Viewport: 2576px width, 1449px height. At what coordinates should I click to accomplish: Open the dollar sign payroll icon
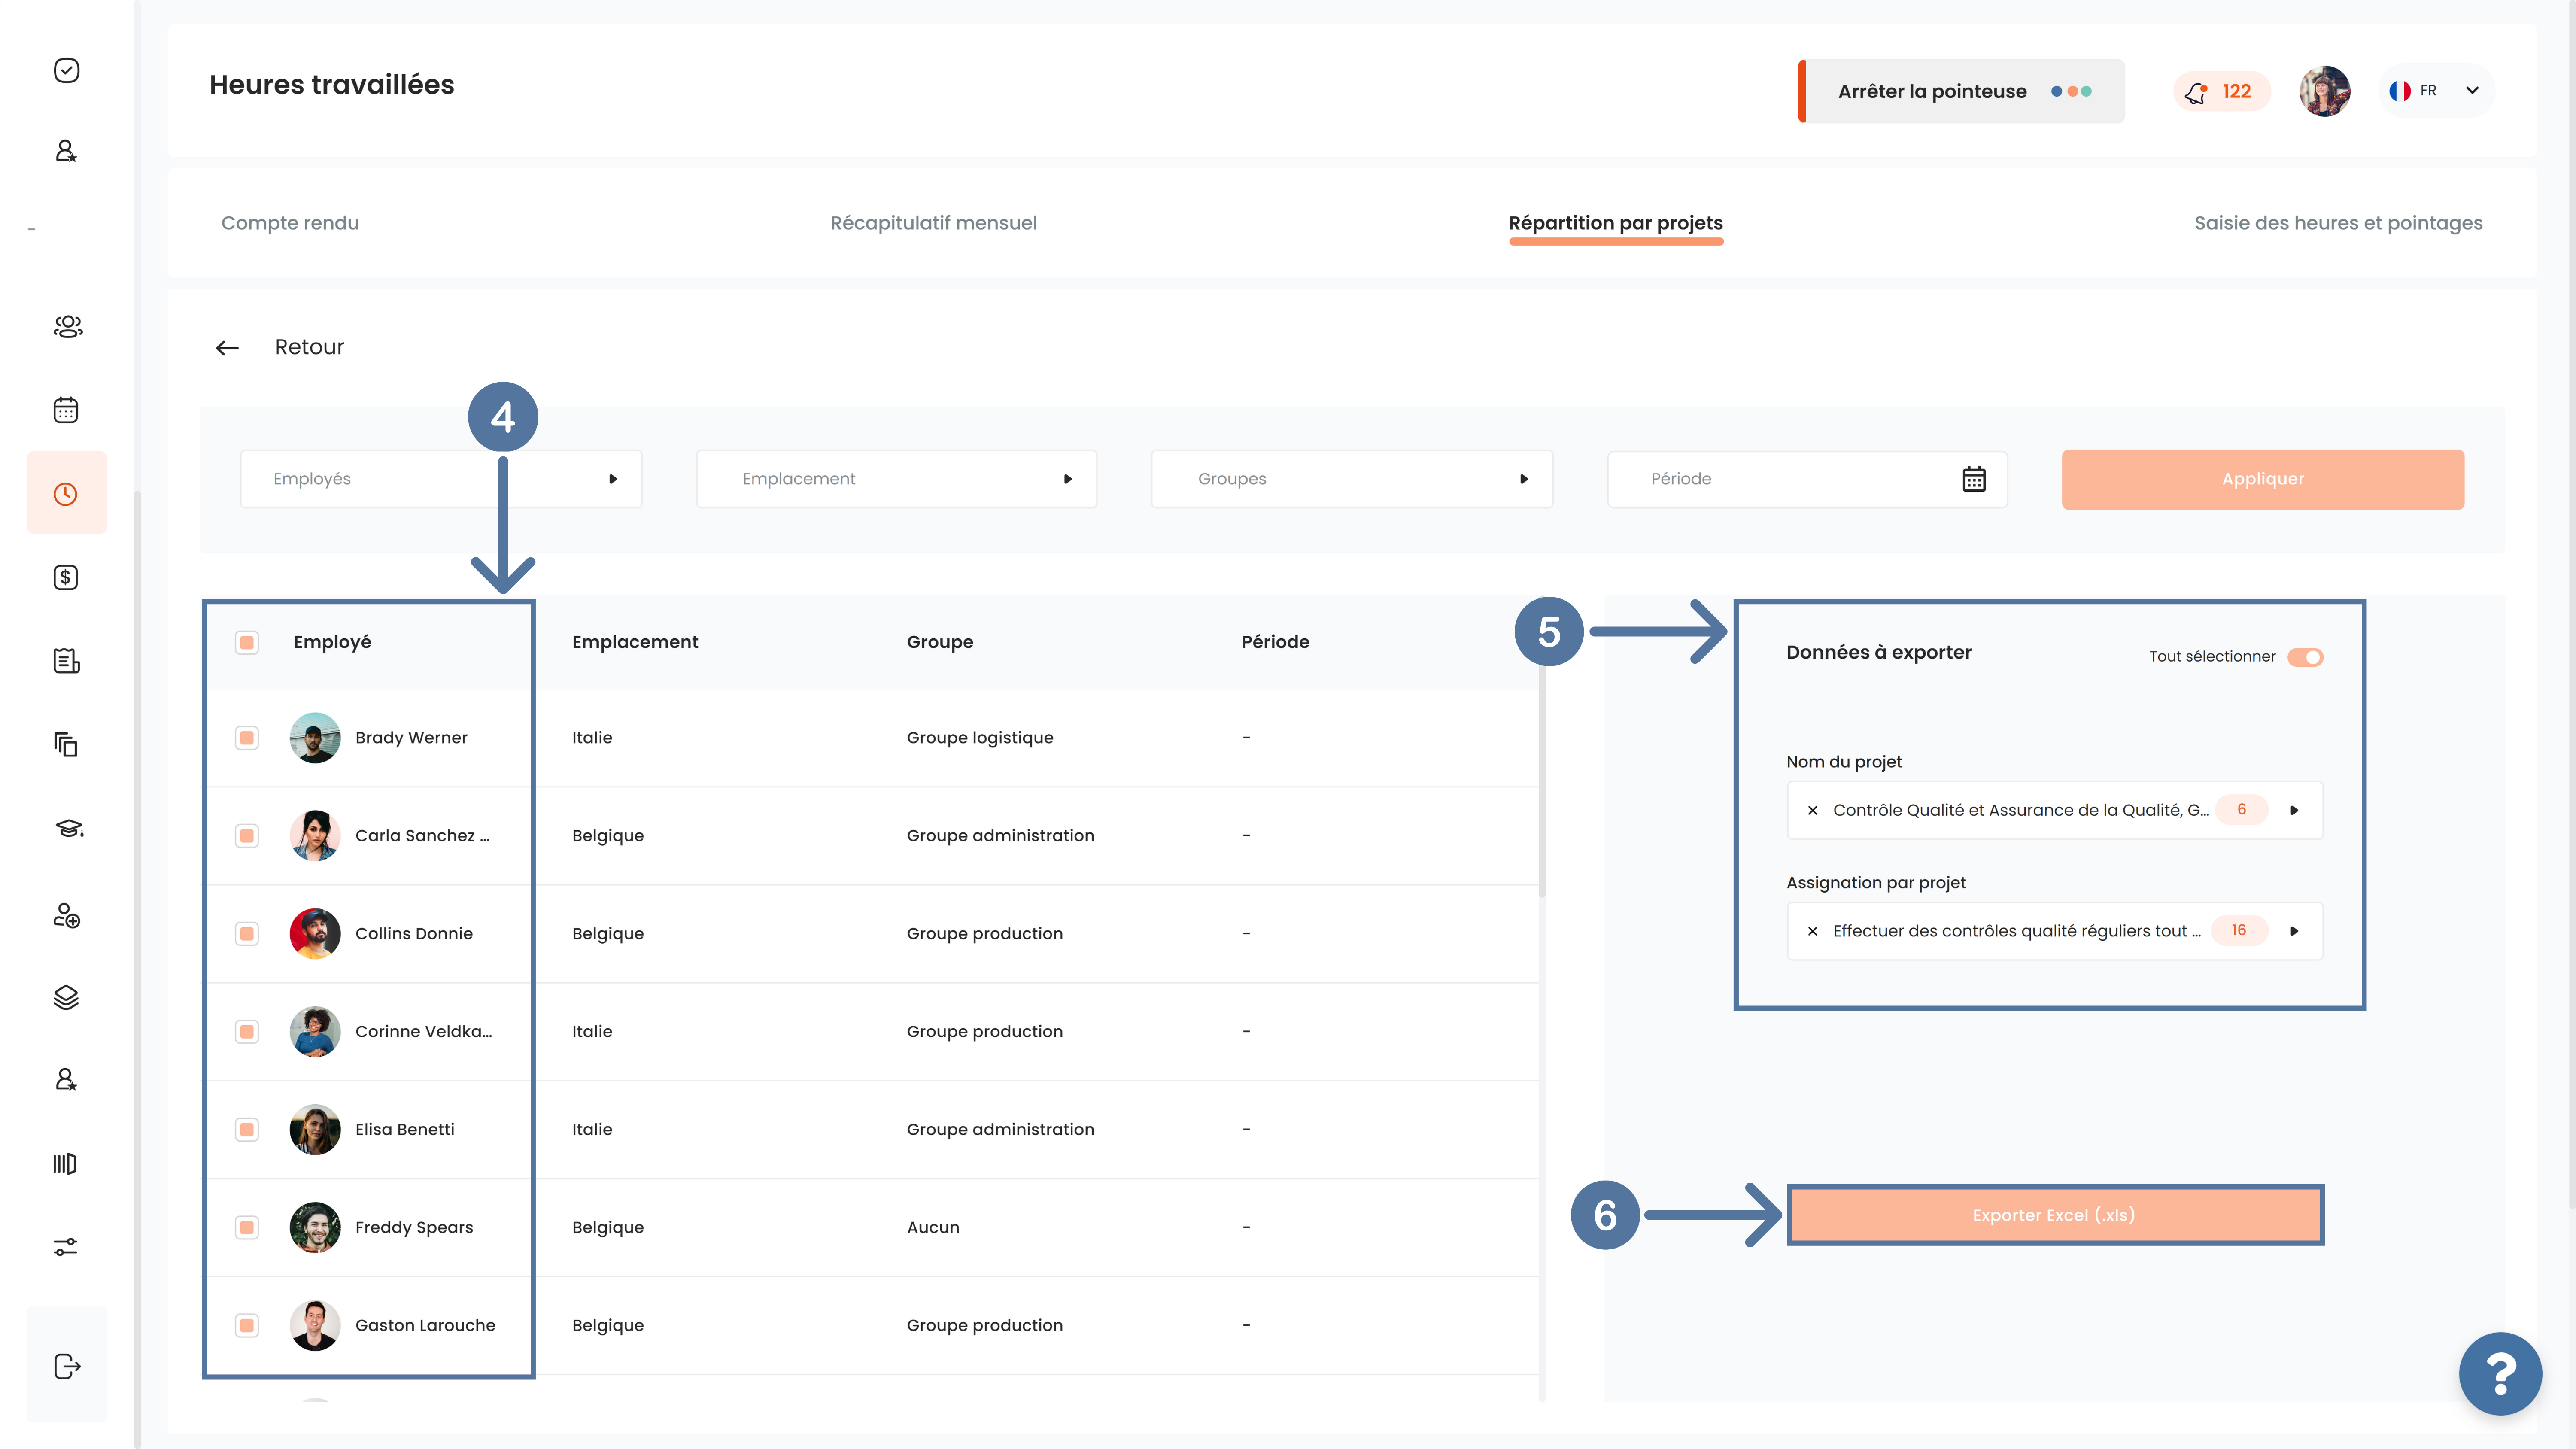tap(66, 577)
